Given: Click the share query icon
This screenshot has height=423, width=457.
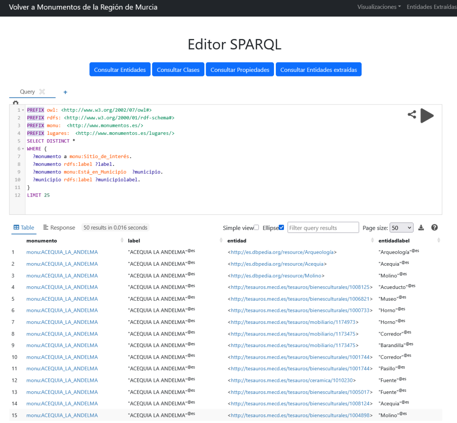Looking at the screenshot, I should (411, 115).
